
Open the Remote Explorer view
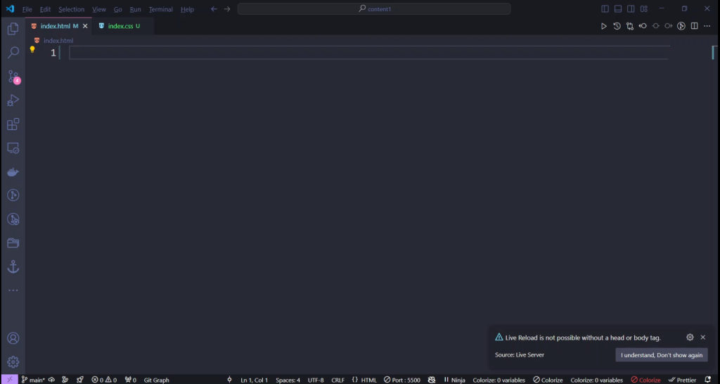13,148
